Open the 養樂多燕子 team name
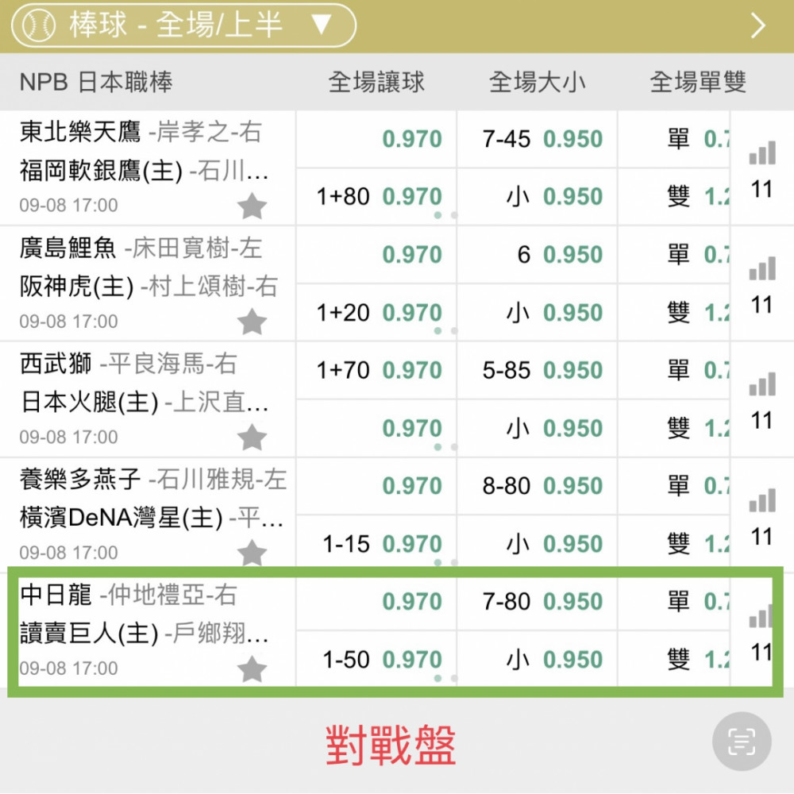Viewport: 794px width, 794px height. click(80, 480)
